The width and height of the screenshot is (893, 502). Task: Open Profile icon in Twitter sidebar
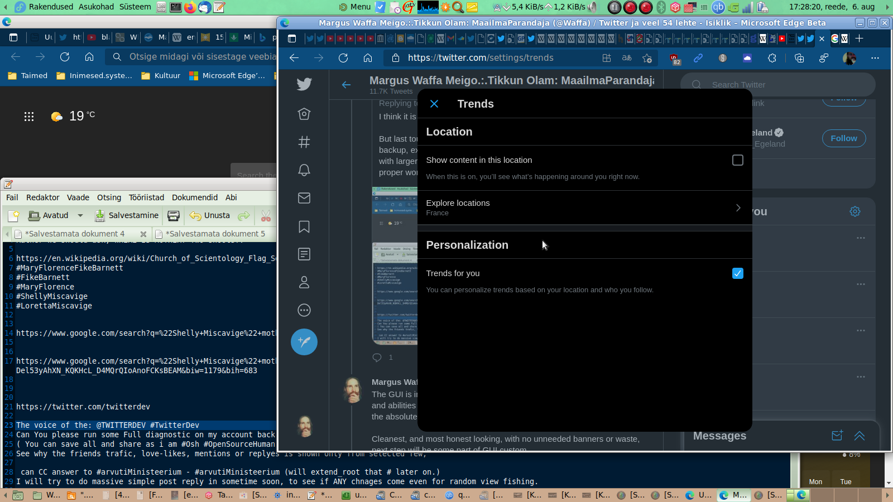coord(304,282)
